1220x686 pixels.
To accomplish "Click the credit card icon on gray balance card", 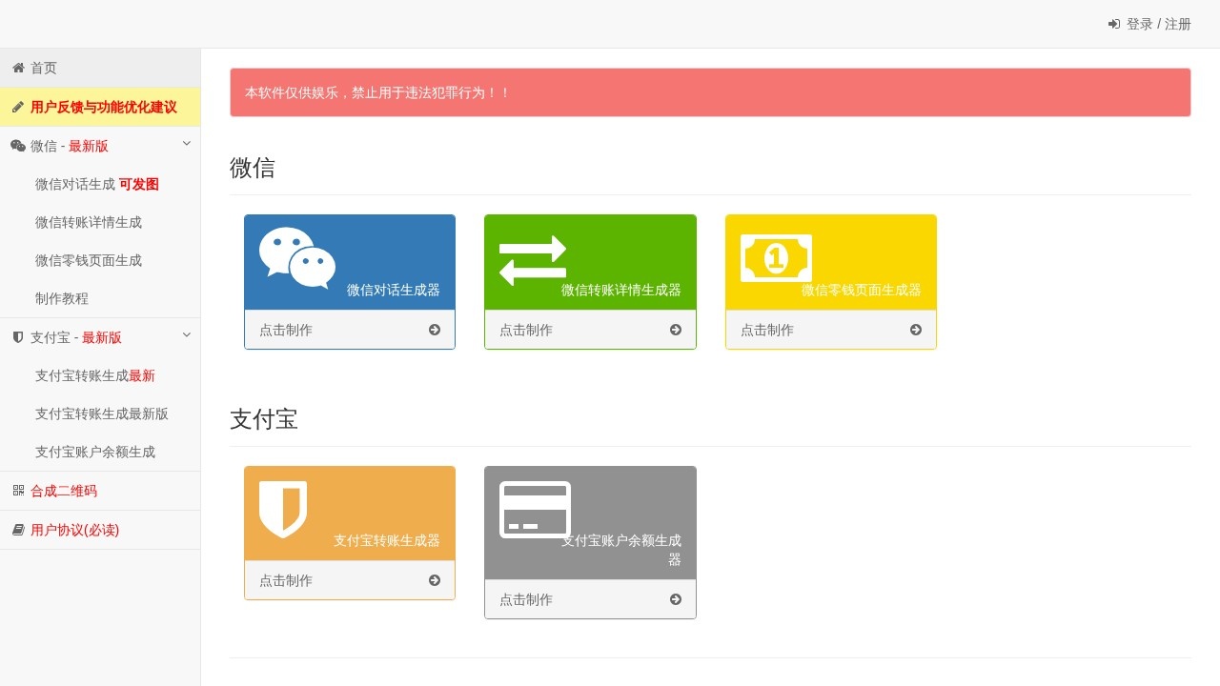I will pos(534,509).
